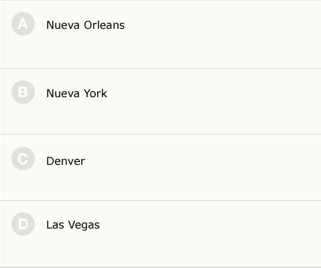Viewport: 321px width, 268px height.
Task: Click the gray letter B badge
Action: click(23, 92)
